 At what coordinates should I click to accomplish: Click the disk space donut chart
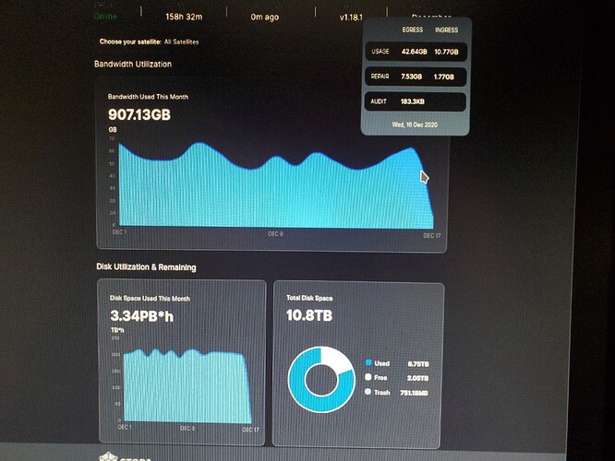coord(321,380)
